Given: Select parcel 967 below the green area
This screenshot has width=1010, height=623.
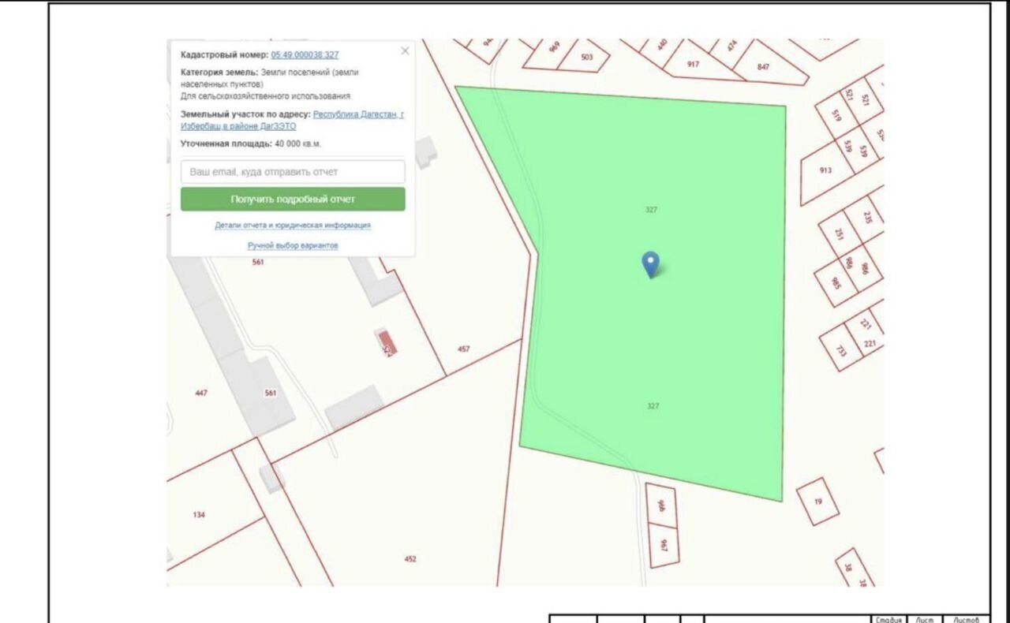Looking at the screenshot, I should [664, 544].
